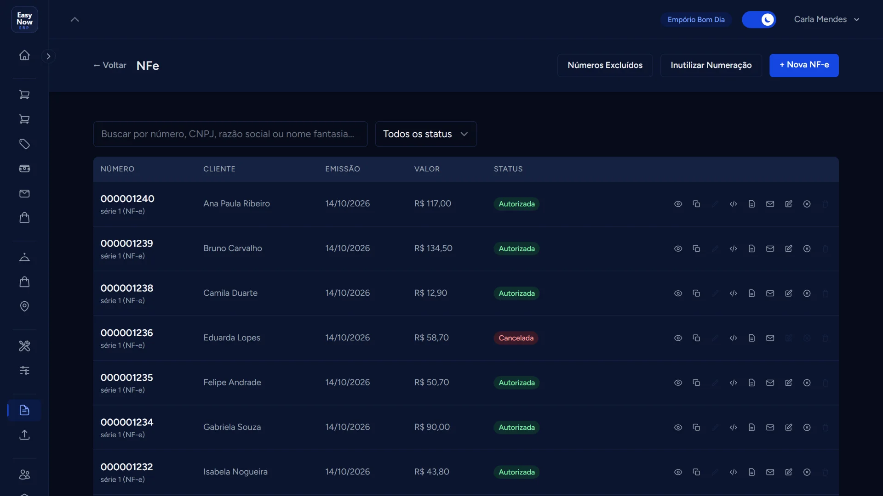Click the NÚMERO column header
Screen dimensions: 883x496
coord(117,169)
